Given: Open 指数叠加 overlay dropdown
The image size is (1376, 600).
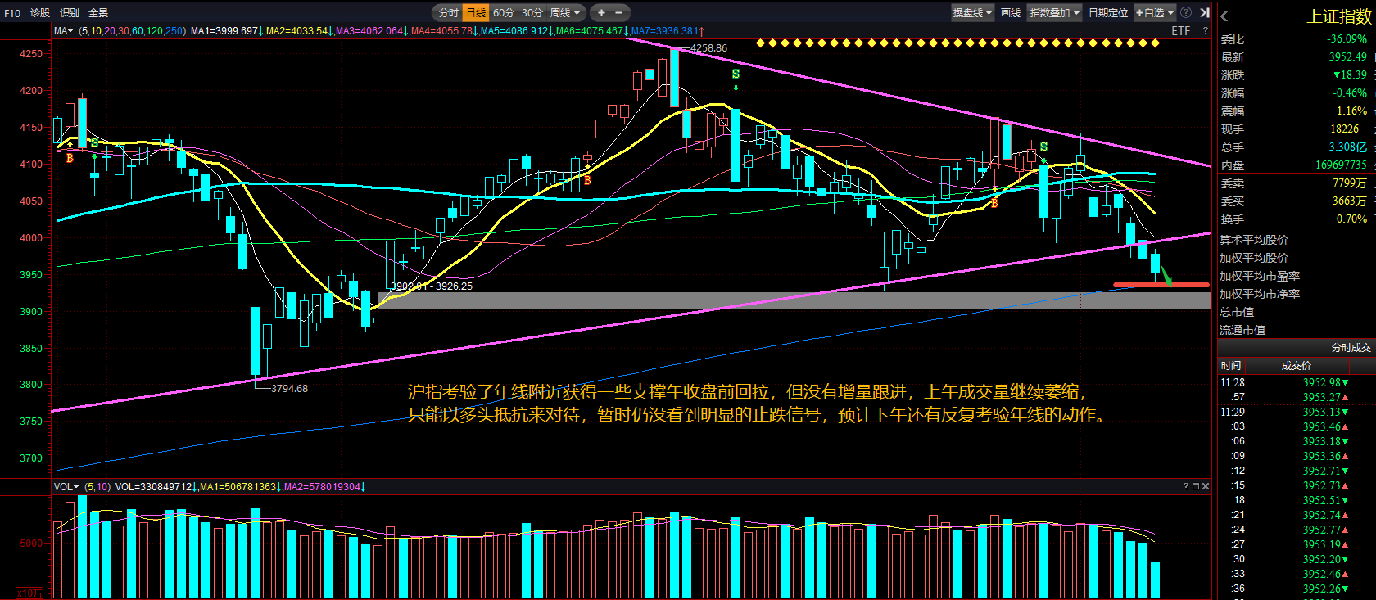Looking at the screenshot, I should tap(1055, 12).
